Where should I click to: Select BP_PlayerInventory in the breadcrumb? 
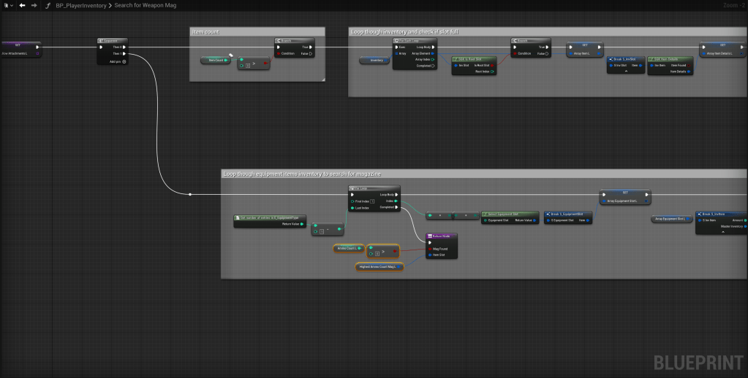point(80,5)
